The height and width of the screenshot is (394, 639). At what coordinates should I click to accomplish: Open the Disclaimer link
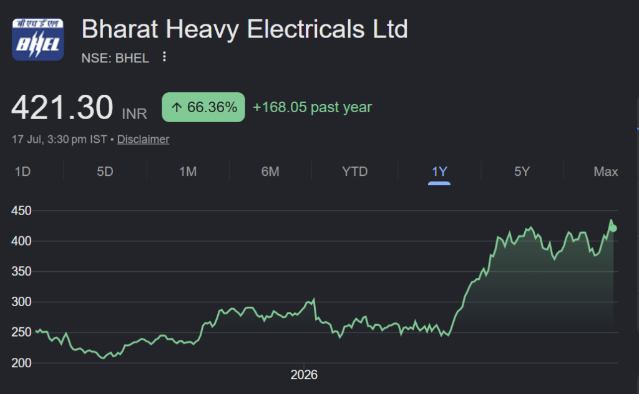[143, 139]
